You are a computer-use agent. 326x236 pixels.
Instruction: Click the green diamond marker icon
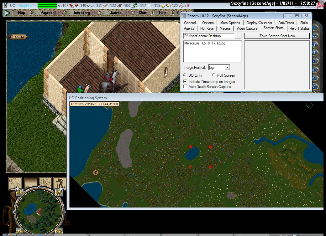(x=309, y=105)
